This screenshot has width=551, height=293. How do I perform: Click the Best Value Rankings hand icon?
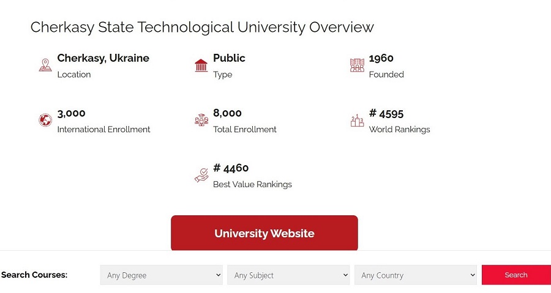coord(201,176)
